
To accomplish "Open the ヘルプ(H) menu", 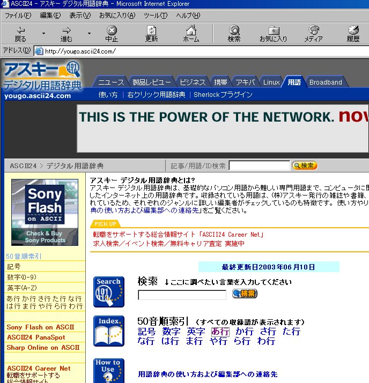I will (x=188, y=16).
